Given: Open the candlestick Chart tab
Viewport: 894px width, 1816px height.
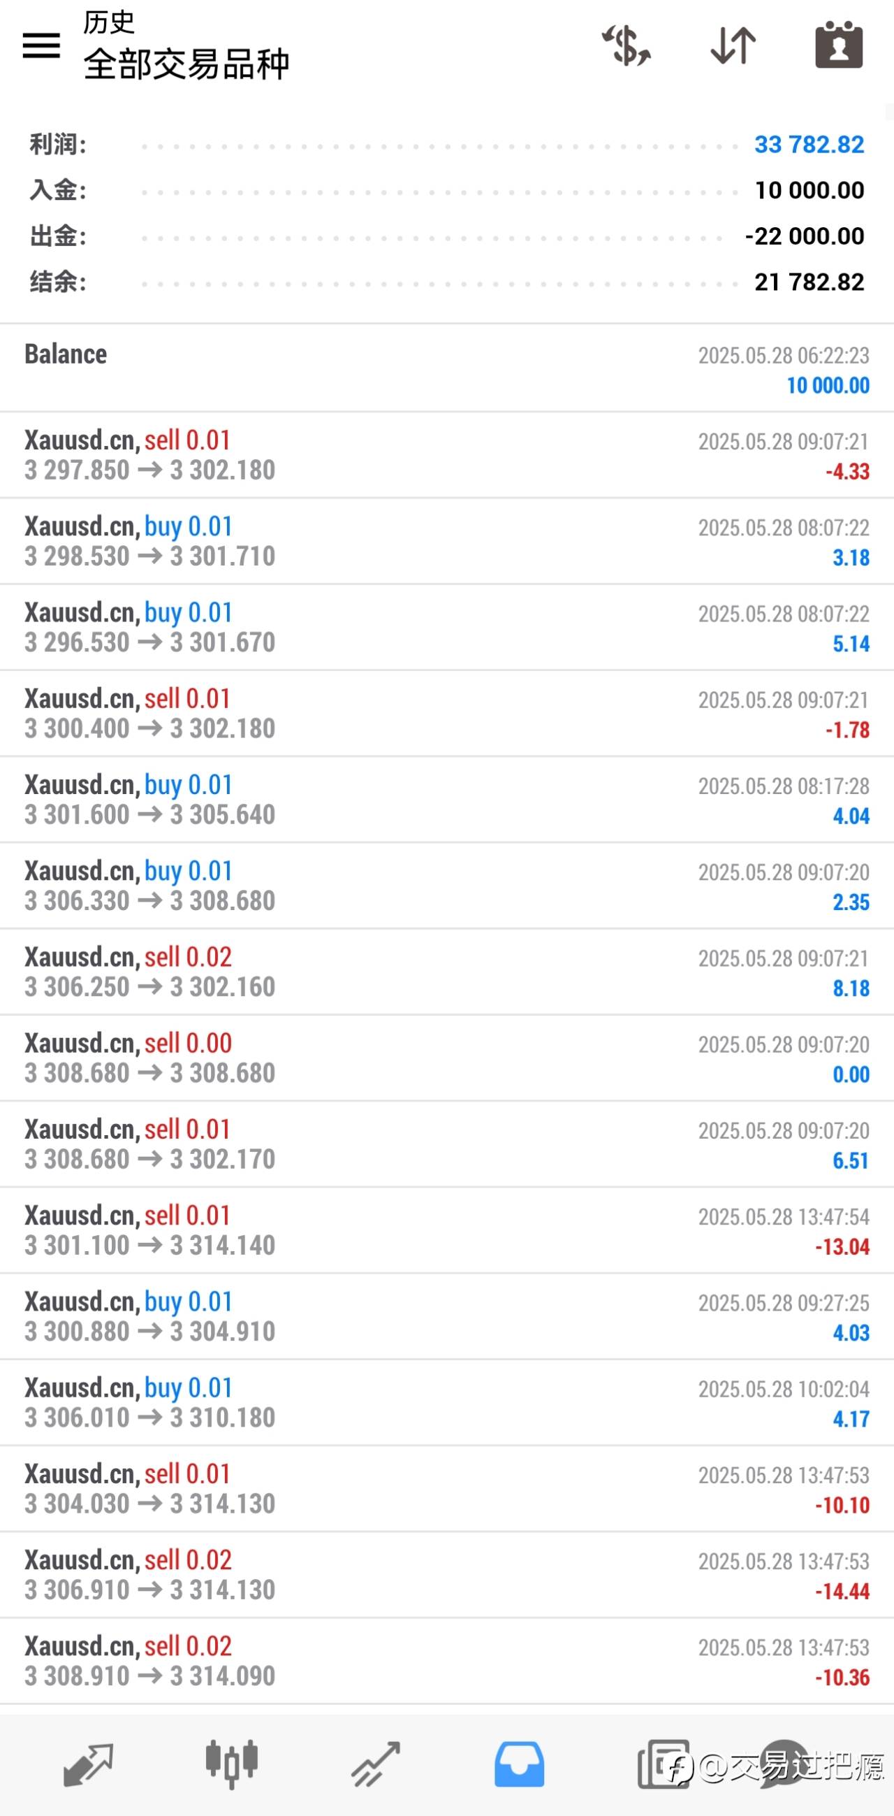Looking at the screenshot, I should pyautogui.click(x=232, y=1764).
